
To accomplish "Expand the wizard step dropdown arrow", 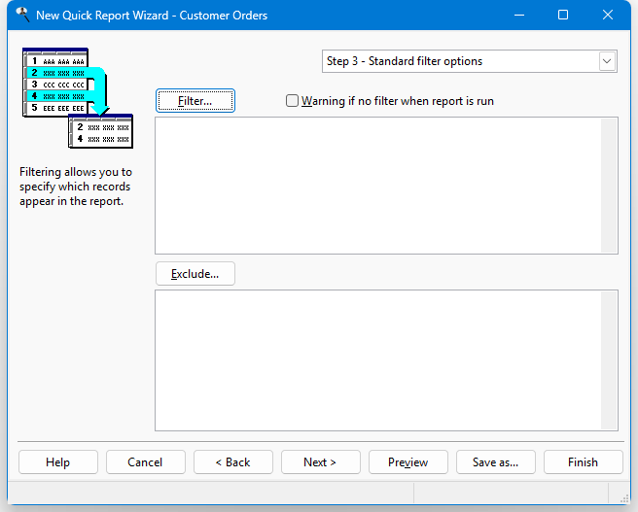I will (608, 61).
